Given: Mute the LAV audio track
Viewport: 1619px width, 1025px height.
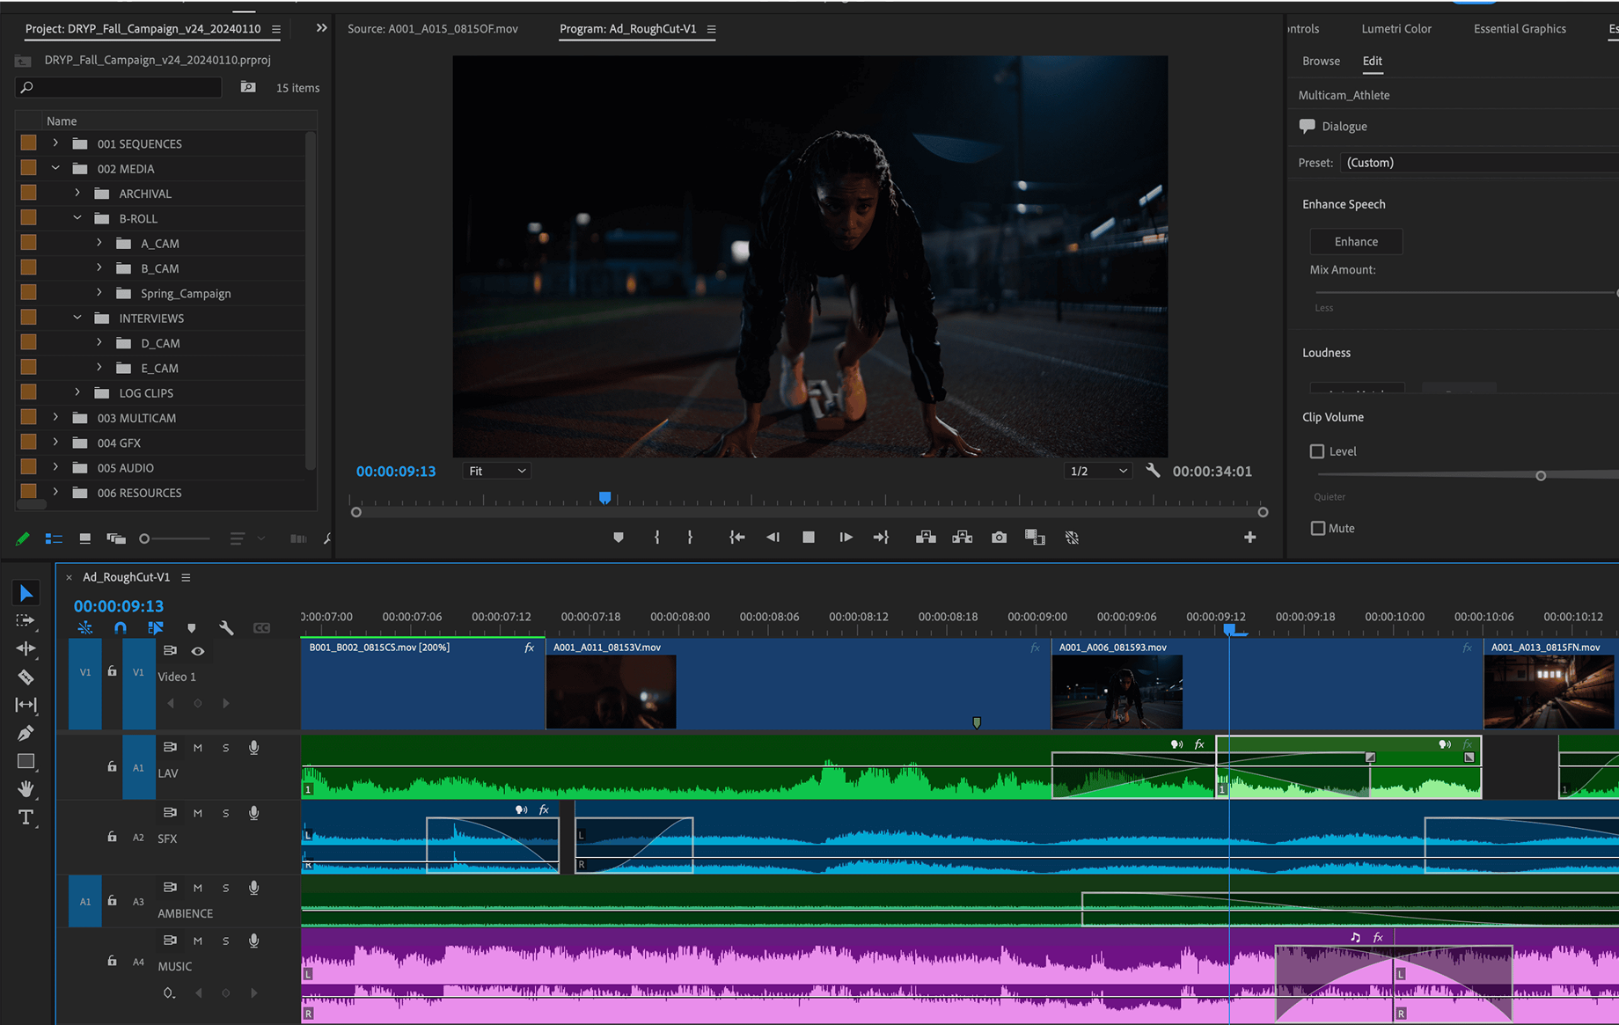Looking at the screenshot, I should (x=197, y=748).
